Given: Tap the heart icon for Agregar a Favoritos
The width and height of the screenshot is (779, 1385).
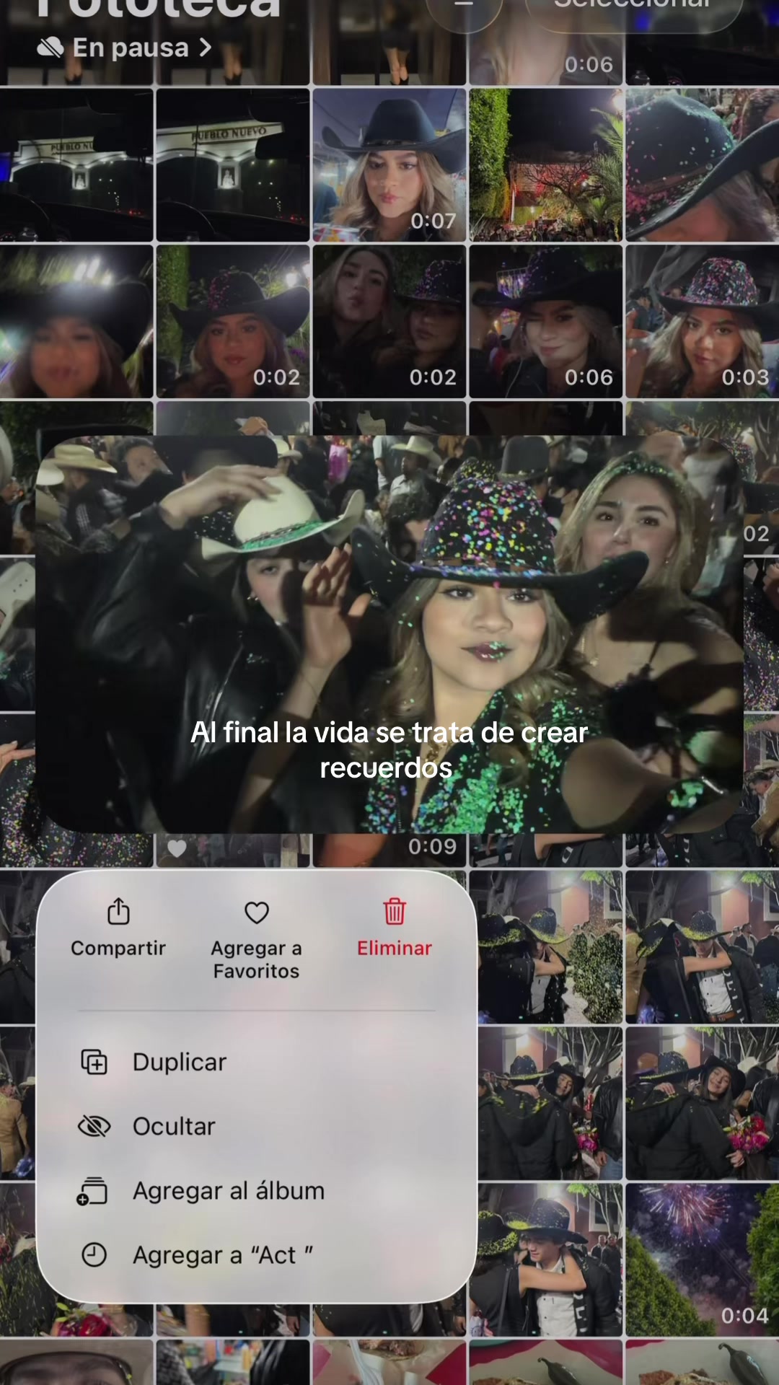Looking at the screenshot, I should click(x=257, y=913).
